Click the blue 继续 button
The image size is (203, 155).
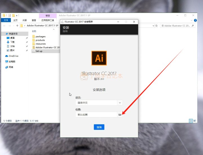coord(99,127)
